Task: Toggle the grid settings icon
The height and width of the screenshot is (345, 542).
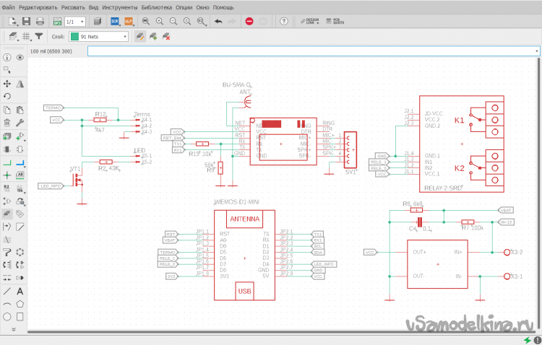Action: pyautogui.click(x=25, y=35)
